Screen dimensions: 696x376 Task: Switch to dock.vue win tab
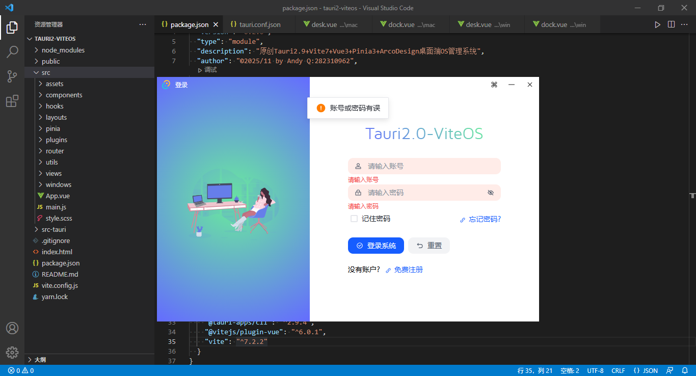pos(564,24)
